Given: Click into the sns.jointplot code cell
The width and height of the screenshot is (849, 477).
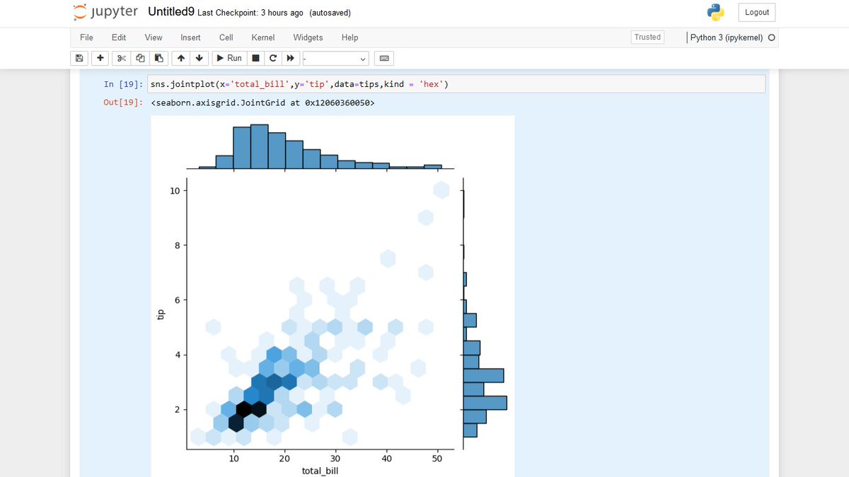Looking at the screenshot, I should point(456,84).
